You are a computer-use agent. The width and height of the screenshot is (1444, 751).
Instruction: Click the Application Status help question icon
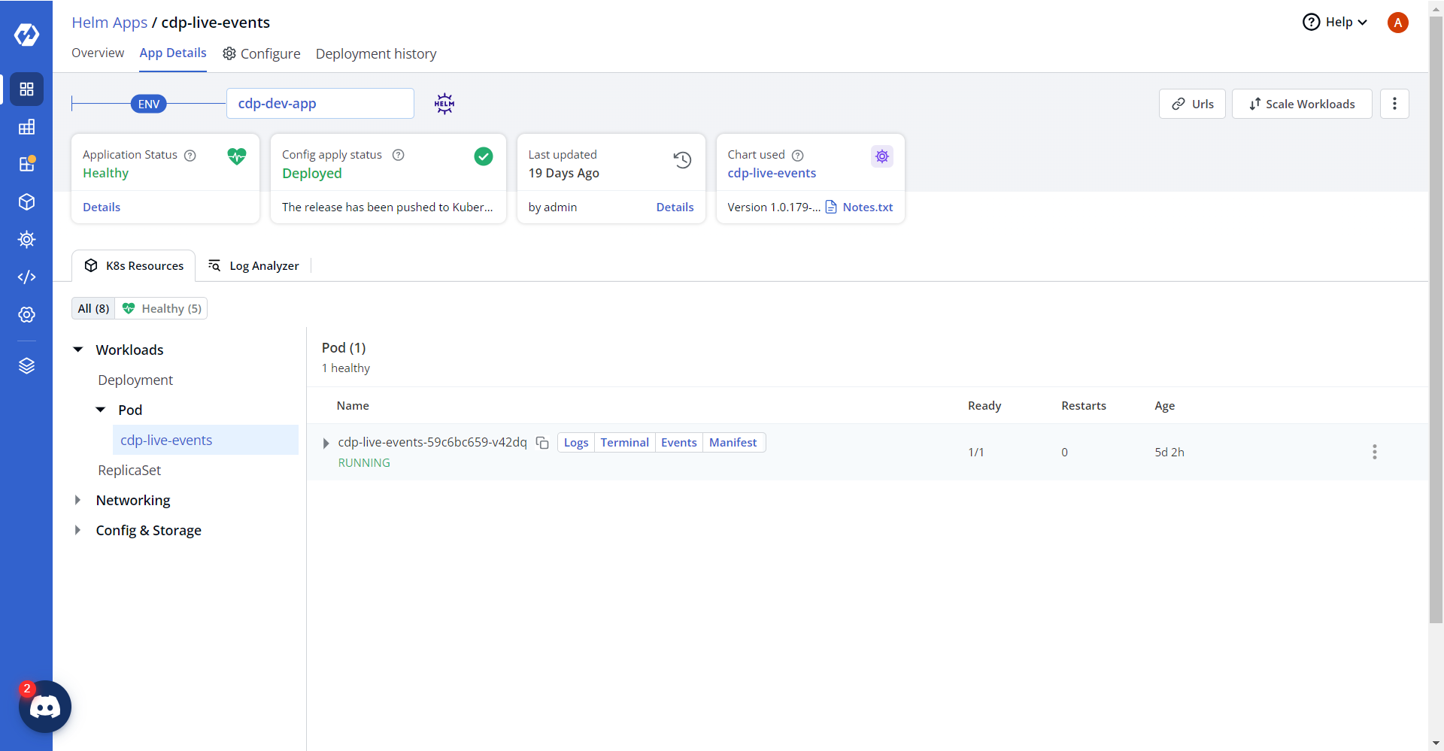click(x=190, y=156)
